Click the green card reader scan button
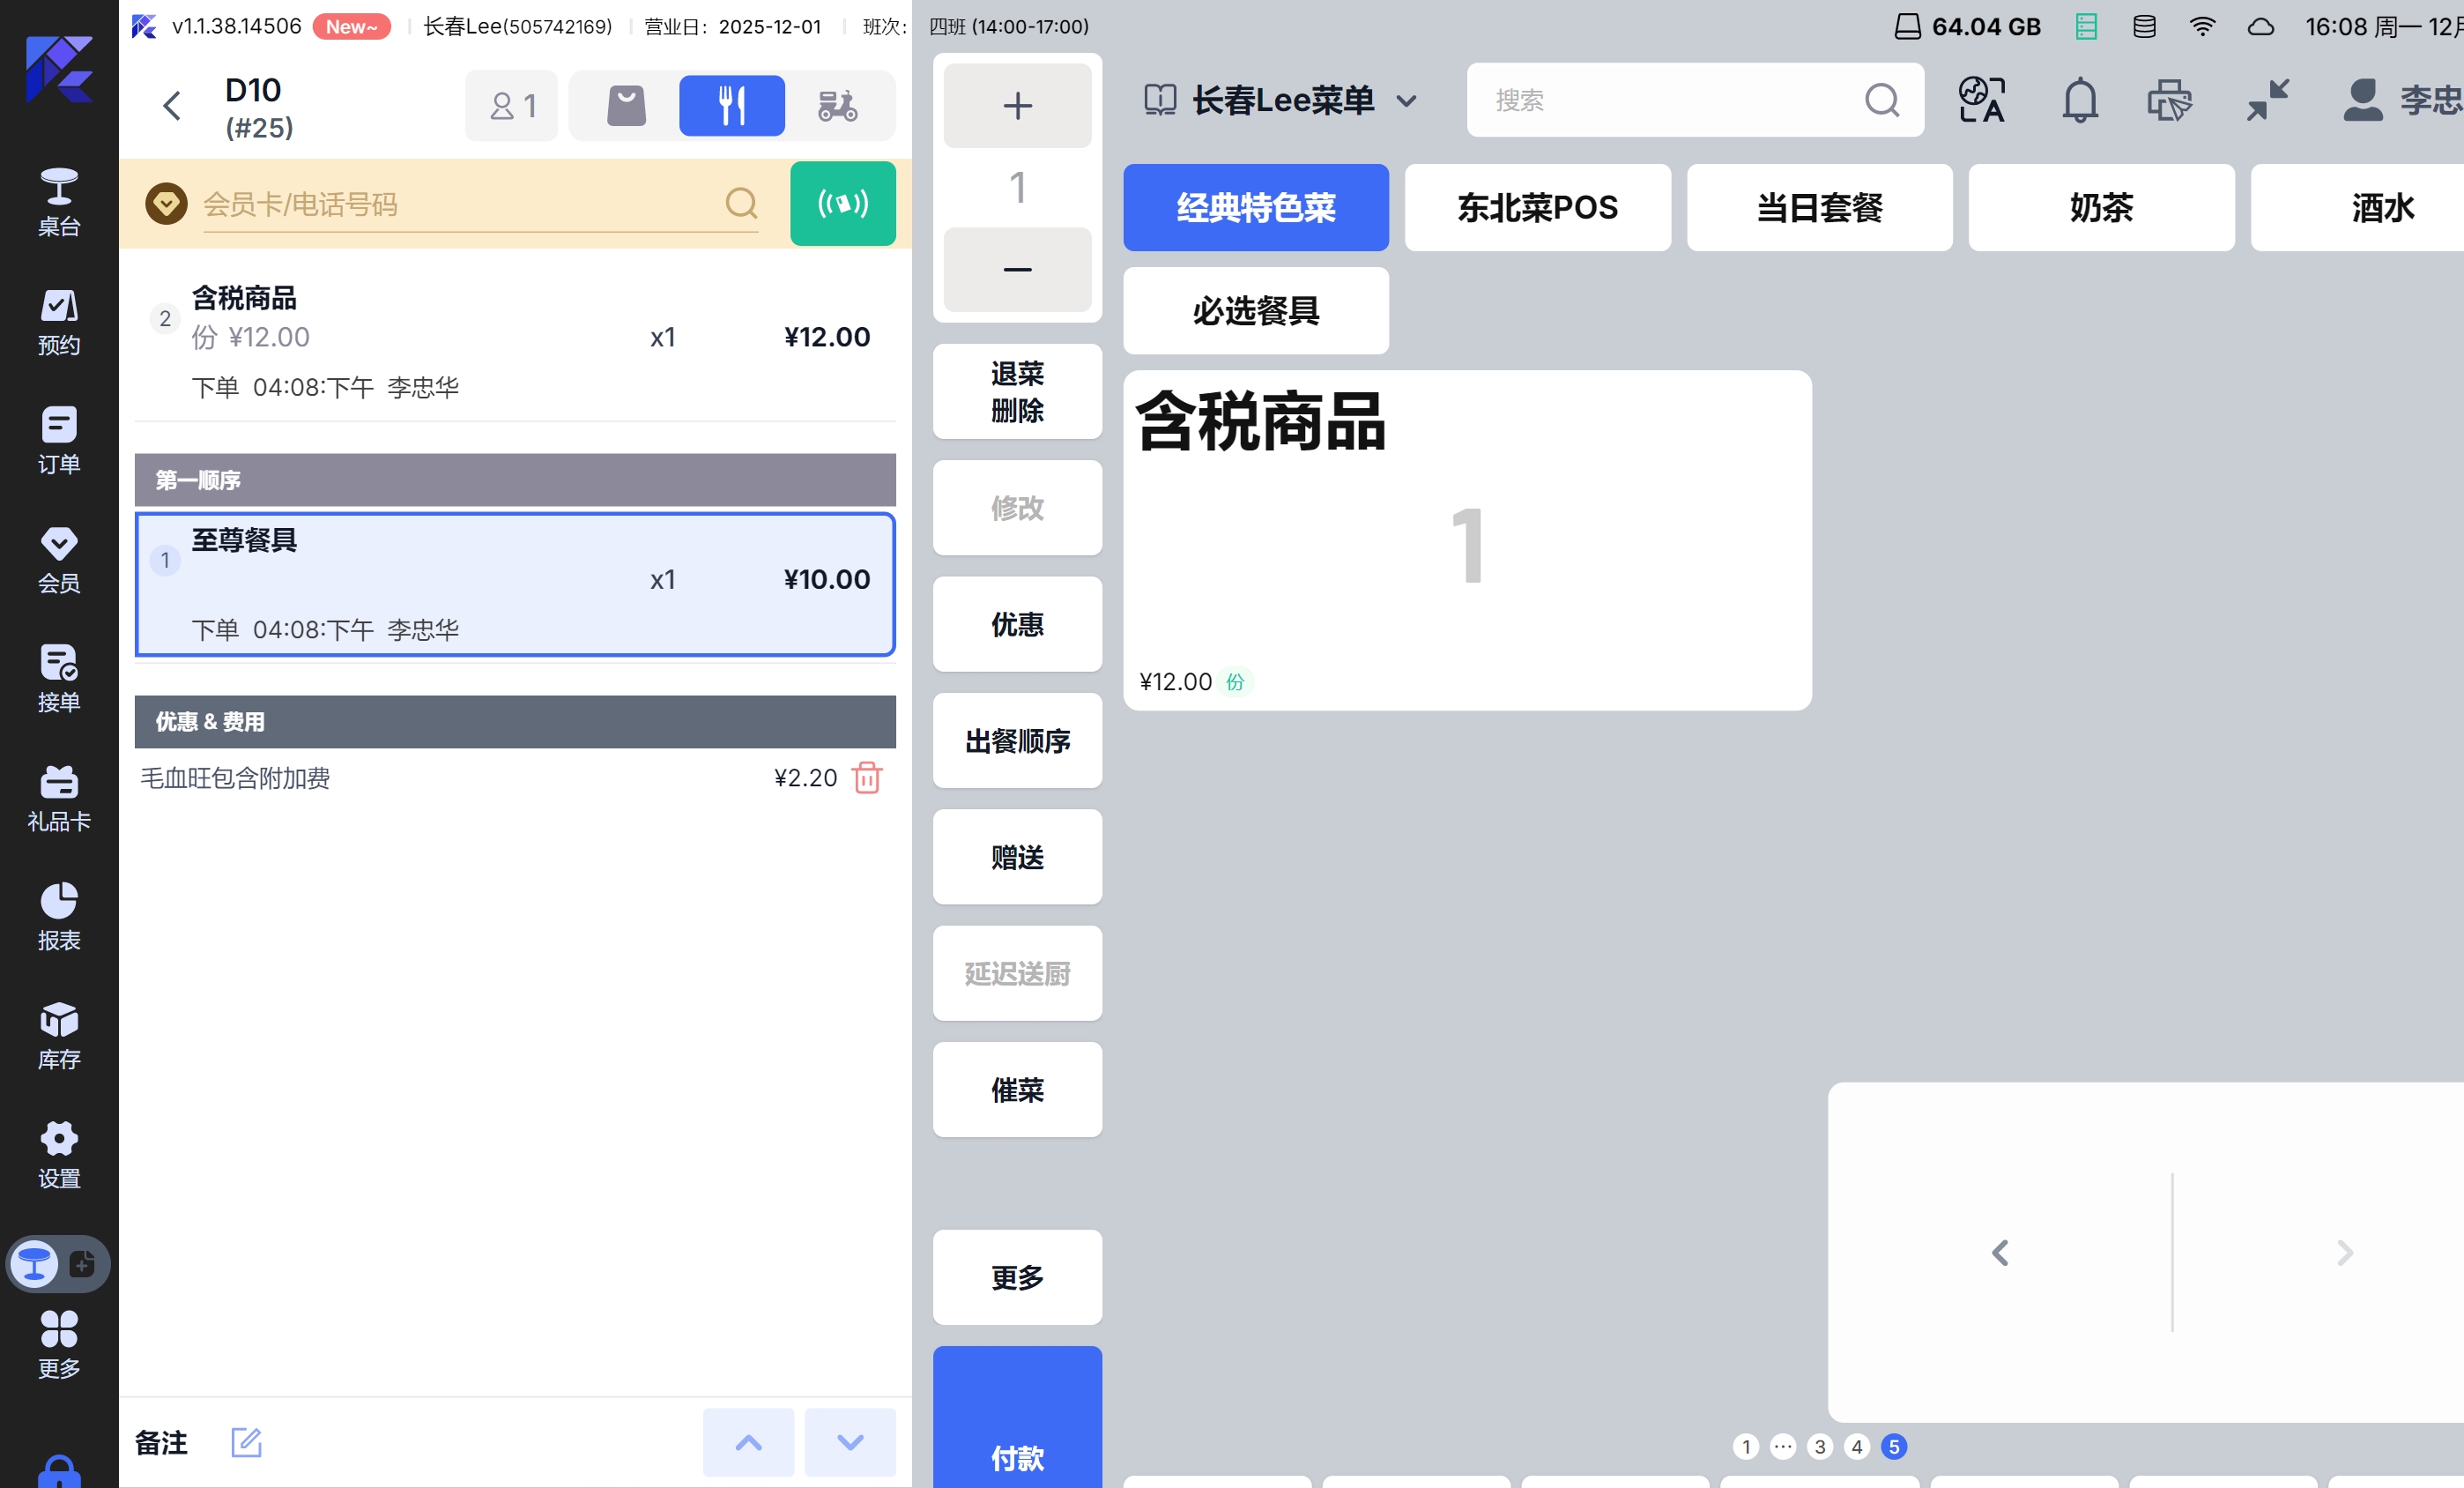This screenshot has height=1488, width=2464. click(x=842, y=204)
